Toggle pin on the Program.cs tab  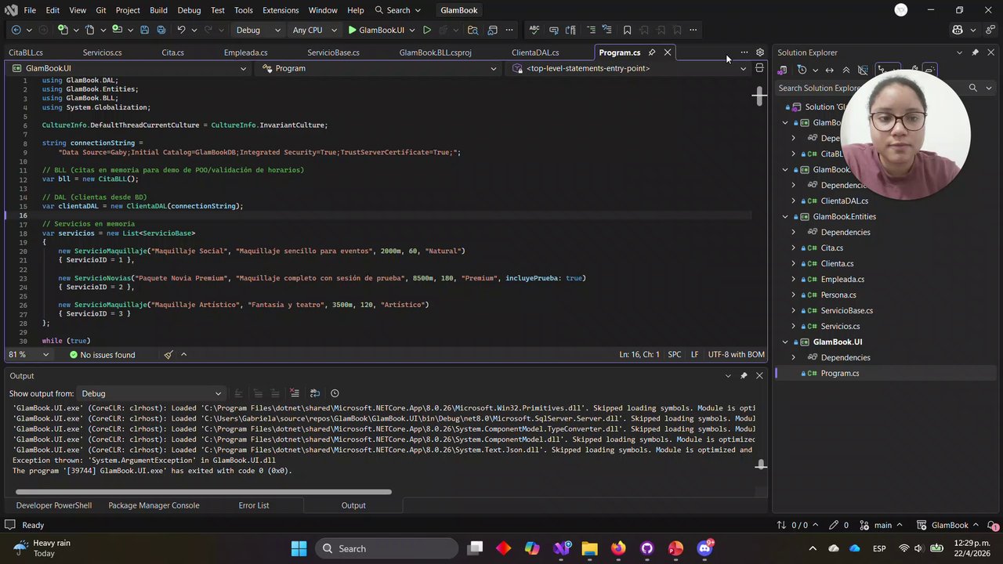[652, 52]
